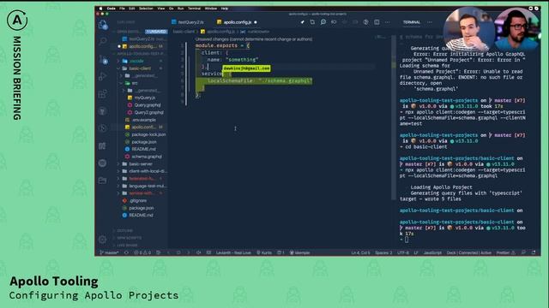Open the Selection menu
This screenshot has width=549, height=308.
click(x=146, y=9)
